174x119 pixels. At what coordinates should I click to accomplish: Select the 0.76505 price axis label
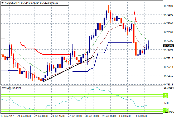(168, 32)
